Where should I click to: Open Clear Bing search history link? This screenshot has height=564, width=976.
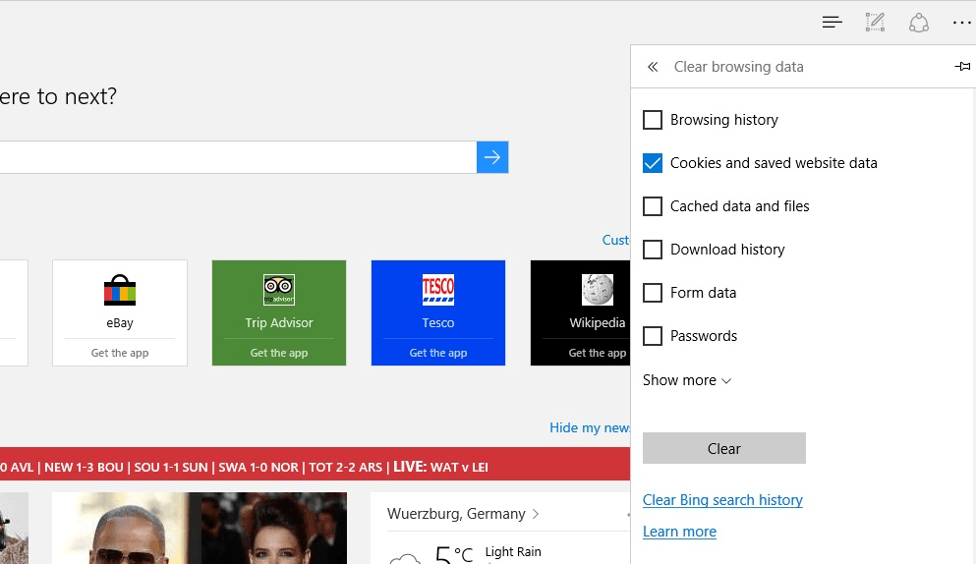click(x=722, y=500)
